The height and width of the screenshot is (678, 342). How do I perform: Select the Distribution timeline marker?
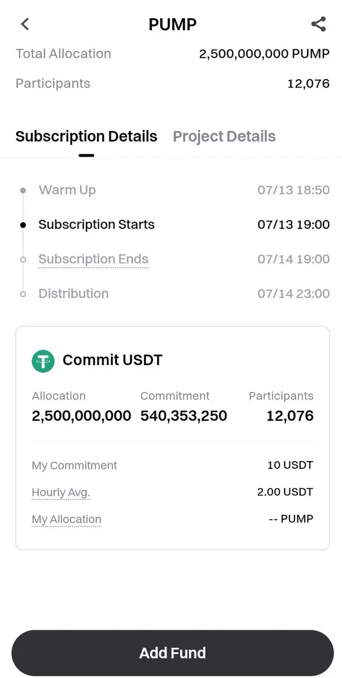[23, 294]
